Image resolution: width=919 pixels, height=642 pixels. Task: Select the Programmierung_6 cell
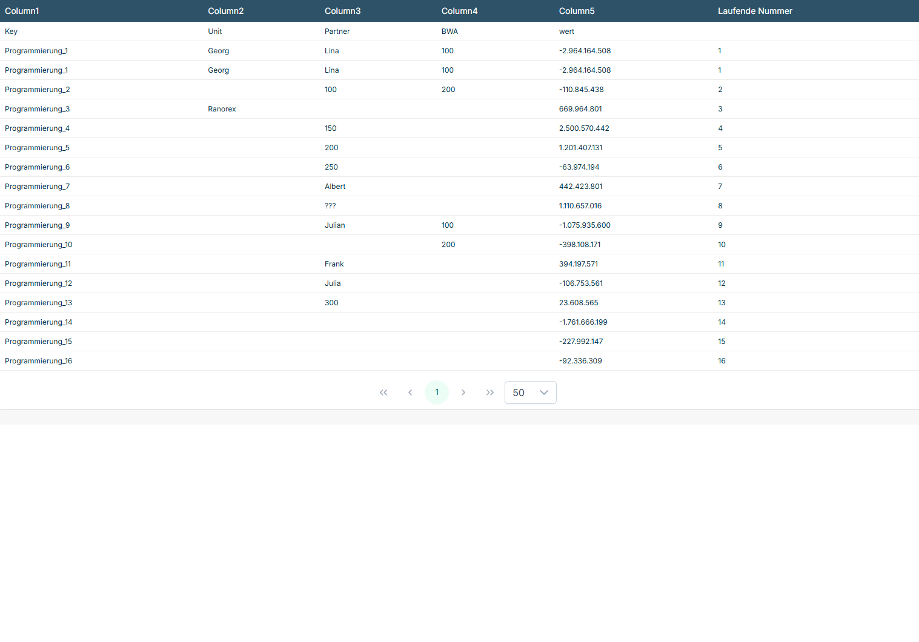click(x=38, y=167)
